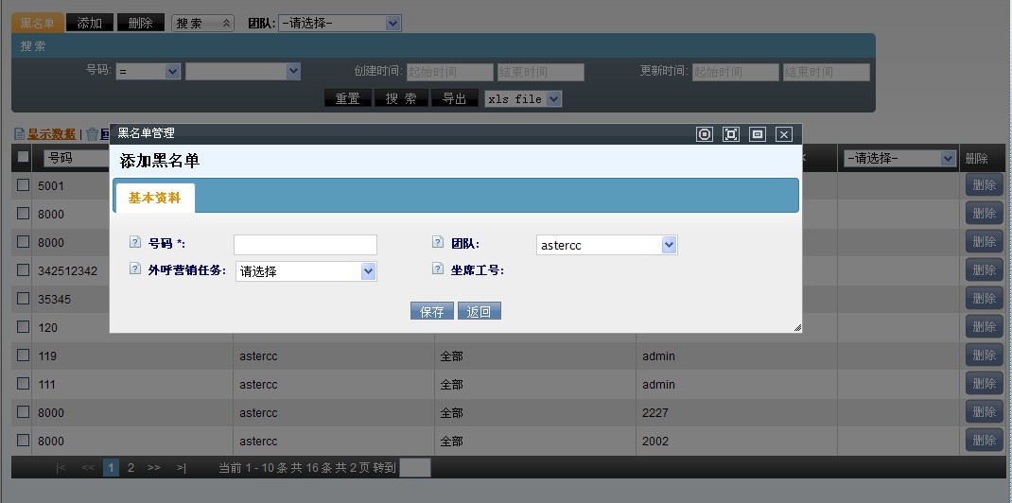
Task: Go to page 2 in pagination
Action: click(131, 467)
